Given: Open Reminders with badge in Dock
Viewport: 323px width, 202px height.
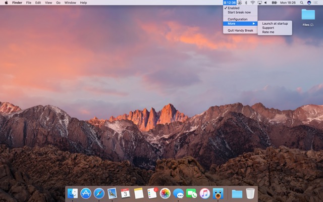Looking at the screenshot, I should [152, 193].
